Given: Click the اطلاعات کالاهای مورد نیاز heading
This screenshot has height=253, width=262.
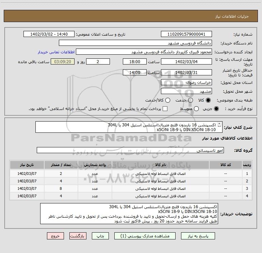Looking at the screenshot, I should coord(227,138).
